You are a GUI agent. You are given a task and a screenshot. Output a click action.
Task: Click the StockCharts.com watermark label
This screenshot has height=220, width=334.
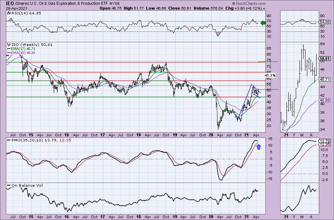[249, 3]
